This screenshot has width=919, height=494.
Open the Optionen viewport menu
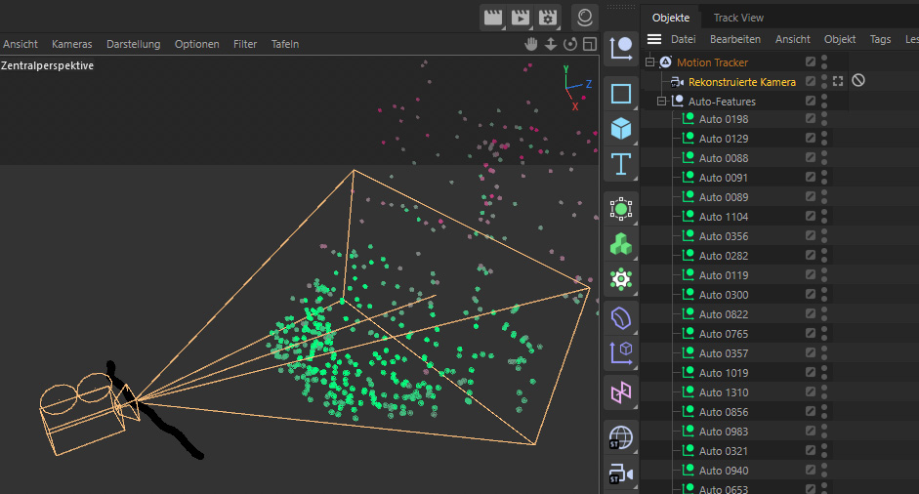pos(197,44)
